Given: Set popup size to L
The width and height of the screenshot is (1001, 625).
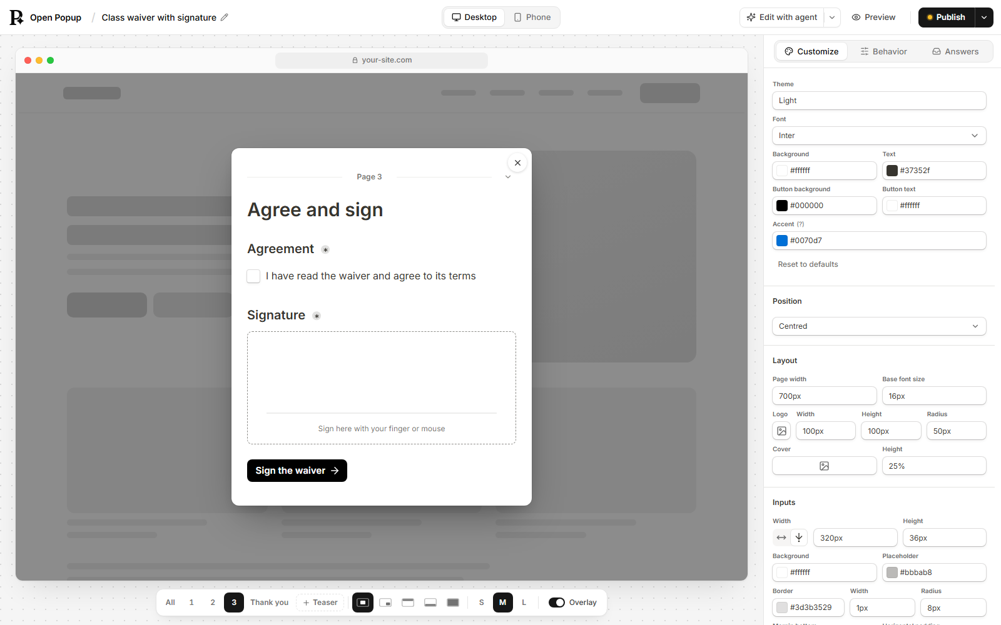Looking at the screenshot, I should pos(524,602).
